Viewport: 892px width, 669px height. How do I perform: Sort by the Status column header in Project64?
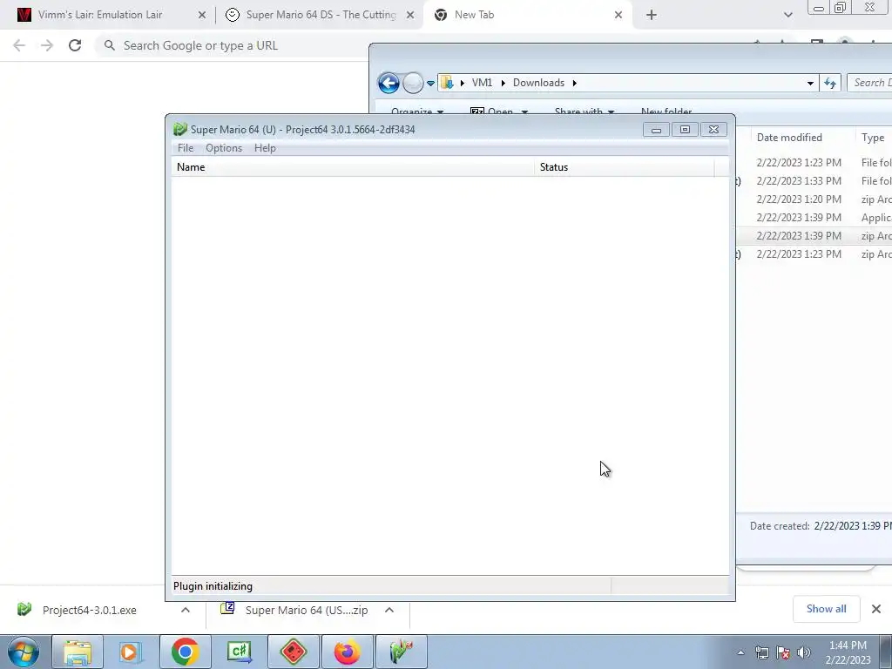[624, 166]
